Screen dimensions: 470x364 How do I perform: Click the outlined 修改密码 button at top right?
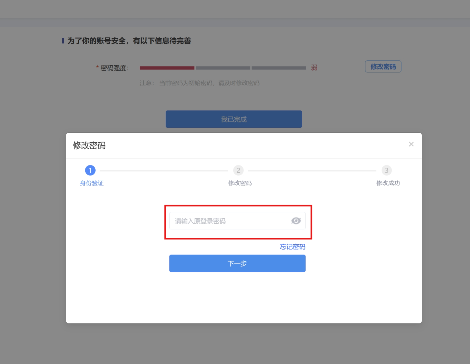click(x=383, y=66)
